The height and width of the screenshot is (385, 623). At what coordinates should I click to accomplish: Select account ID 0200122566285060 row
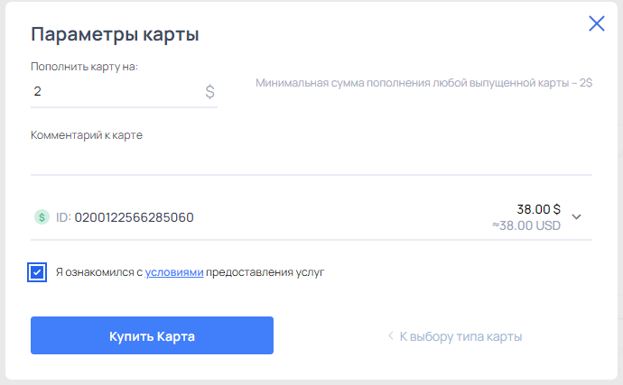(x=311, y=217)
